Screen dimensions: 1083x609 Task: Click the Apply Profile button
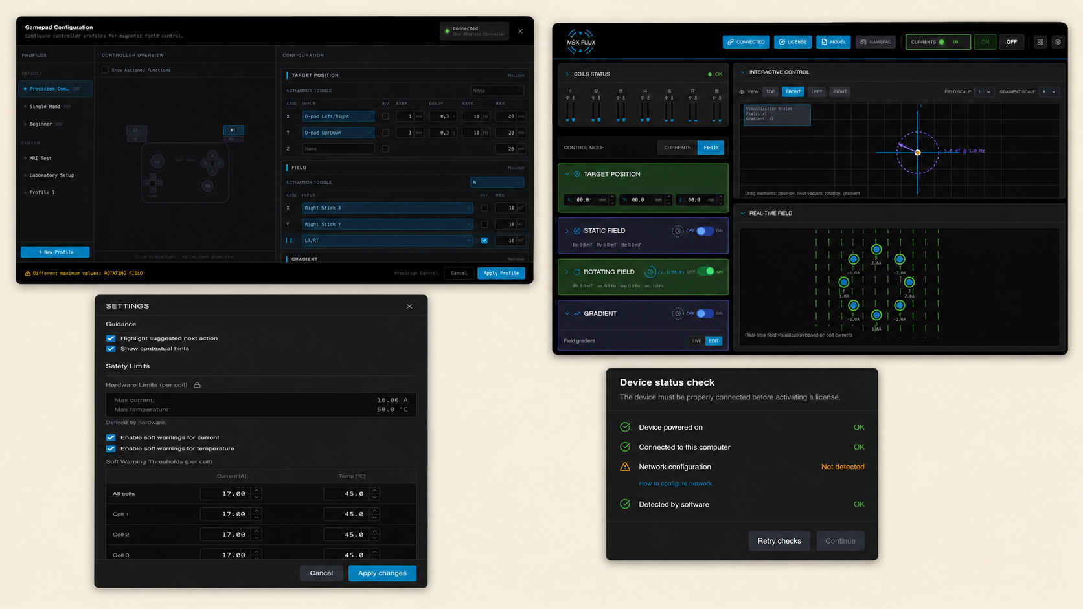click(501, 273)
